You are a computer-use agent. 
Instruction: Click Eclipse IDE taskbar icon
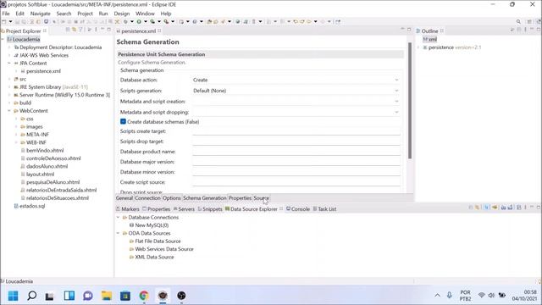coord(163,296)
